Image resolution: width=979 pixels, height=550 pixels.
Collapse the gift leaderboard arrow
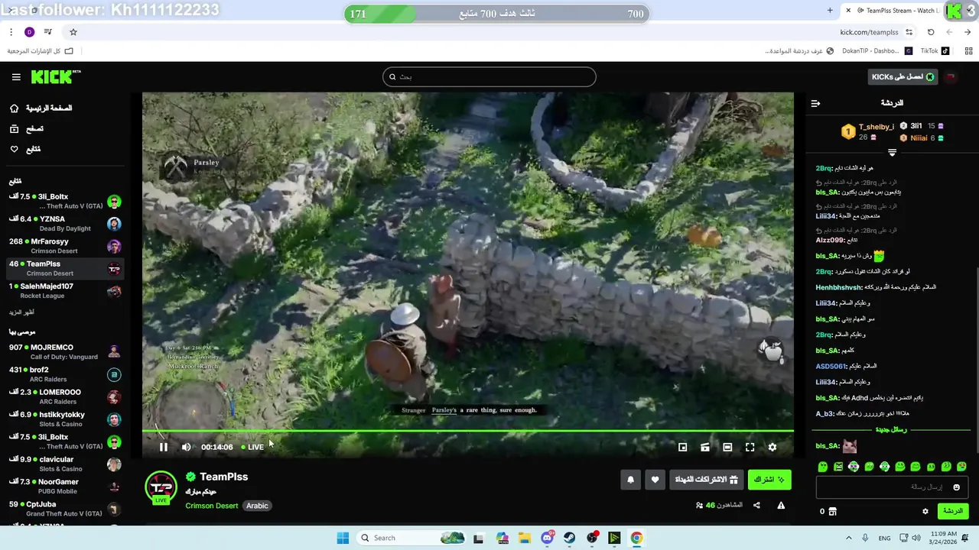(892, 153)
